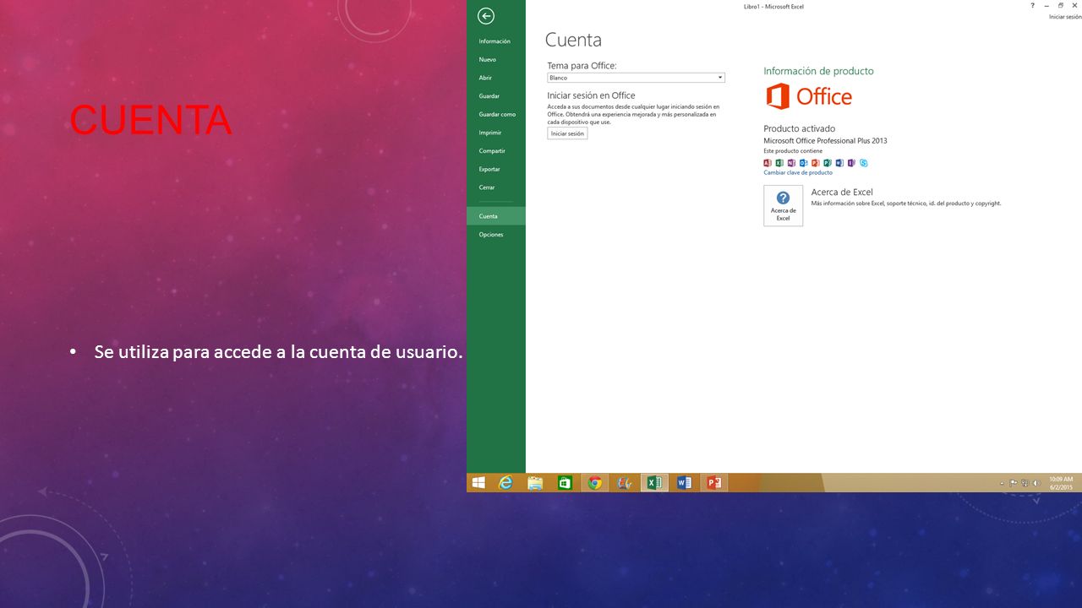Open the Acerca de Excel button
Viewport: 1082px width, 608px height.
(x=783, y=205)
